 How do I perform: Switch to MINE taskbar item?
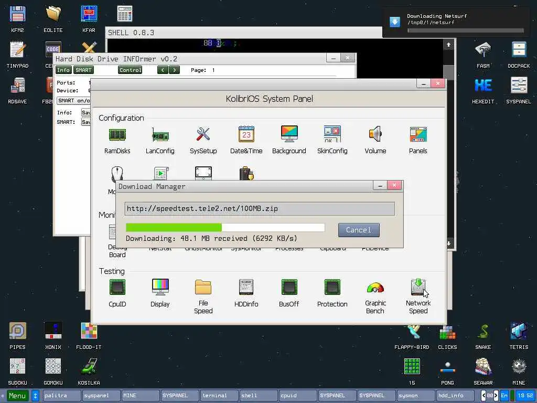(141, 396)
